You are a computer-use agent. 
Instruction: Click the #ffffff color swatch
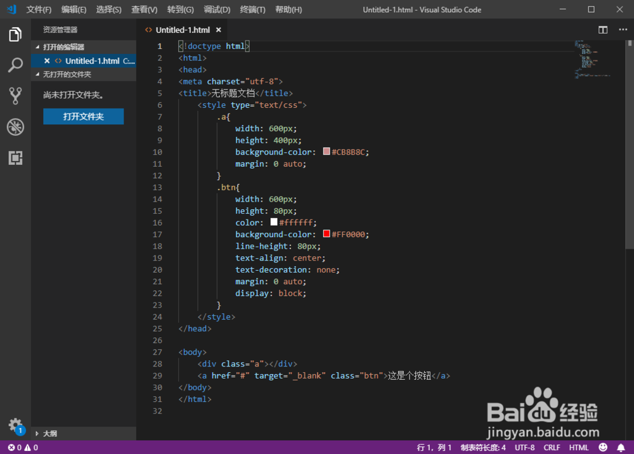pos(274,222)
